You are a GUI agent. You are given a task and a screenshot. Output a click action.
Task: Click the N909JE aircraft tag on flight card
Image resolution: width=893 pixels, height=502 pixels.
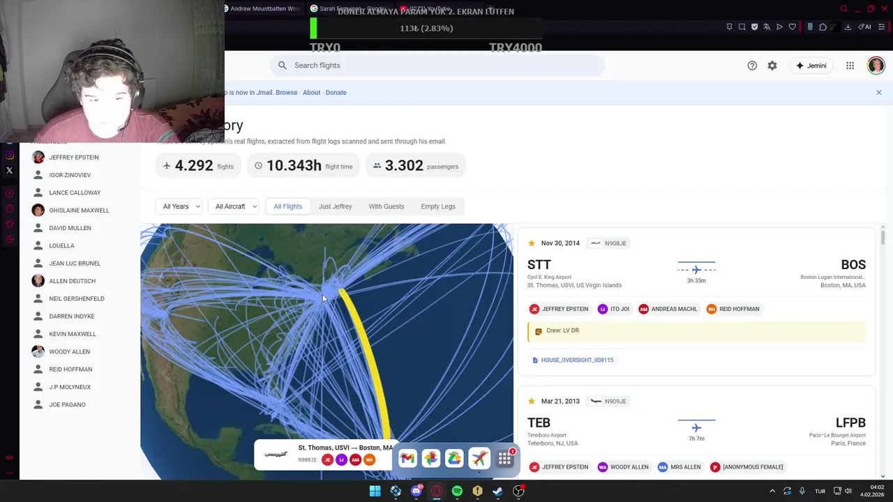608,401
